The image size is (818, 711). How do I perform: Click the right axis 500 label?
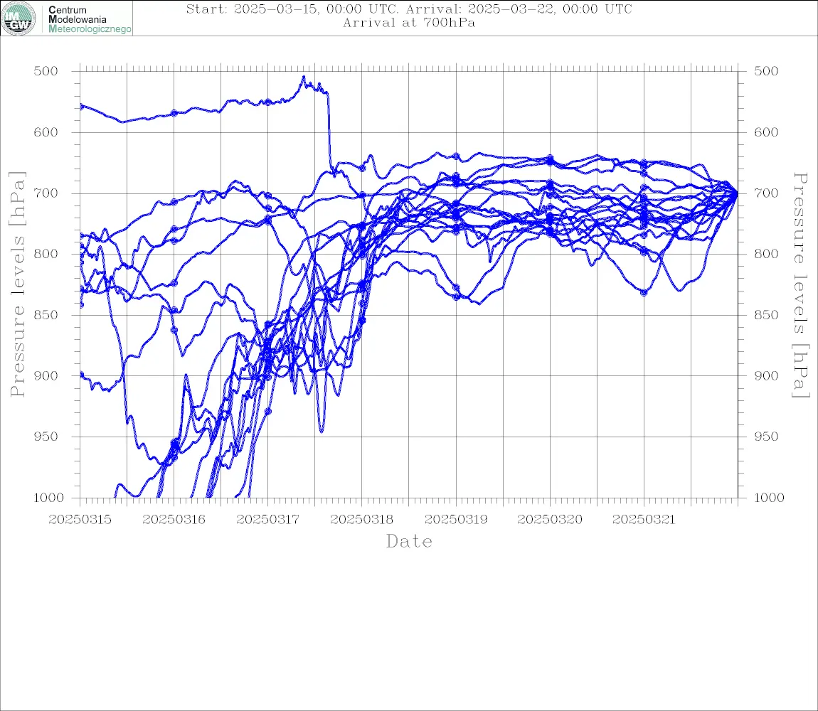[766, 71]
